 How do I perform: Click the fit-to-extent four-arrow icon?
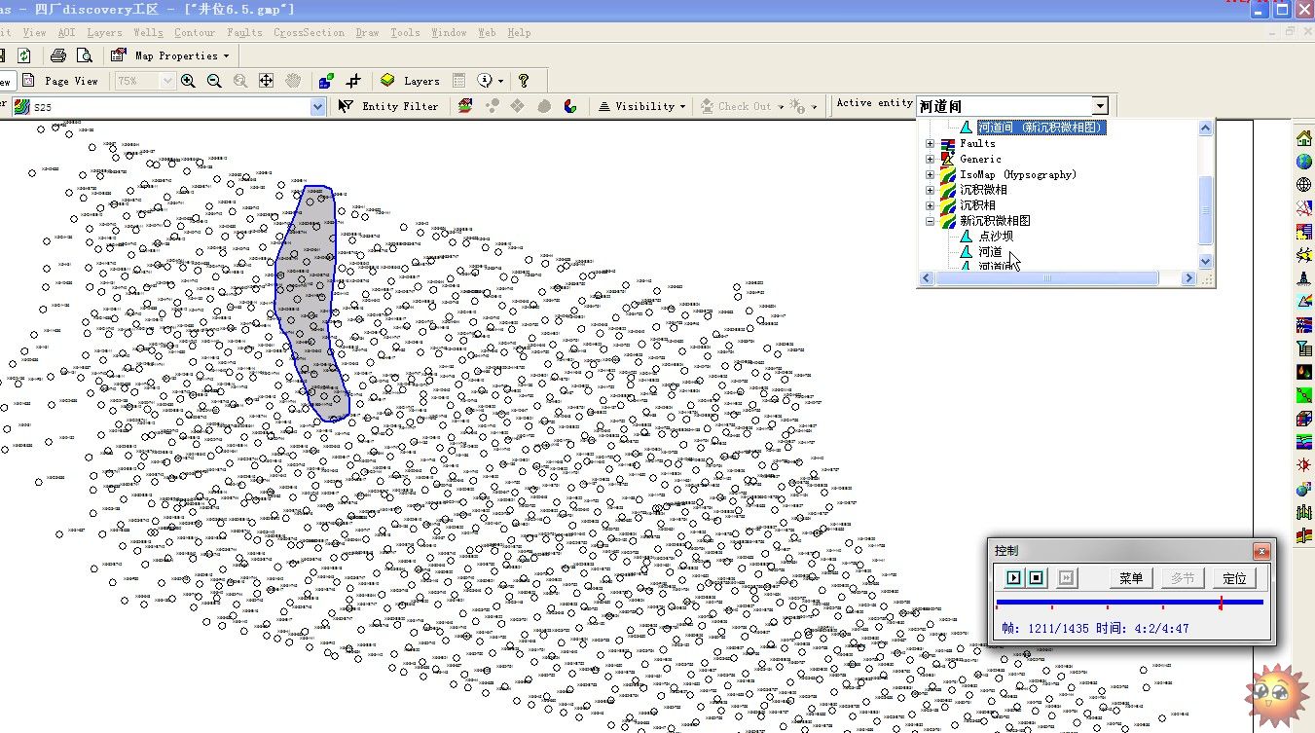(266, 81)
